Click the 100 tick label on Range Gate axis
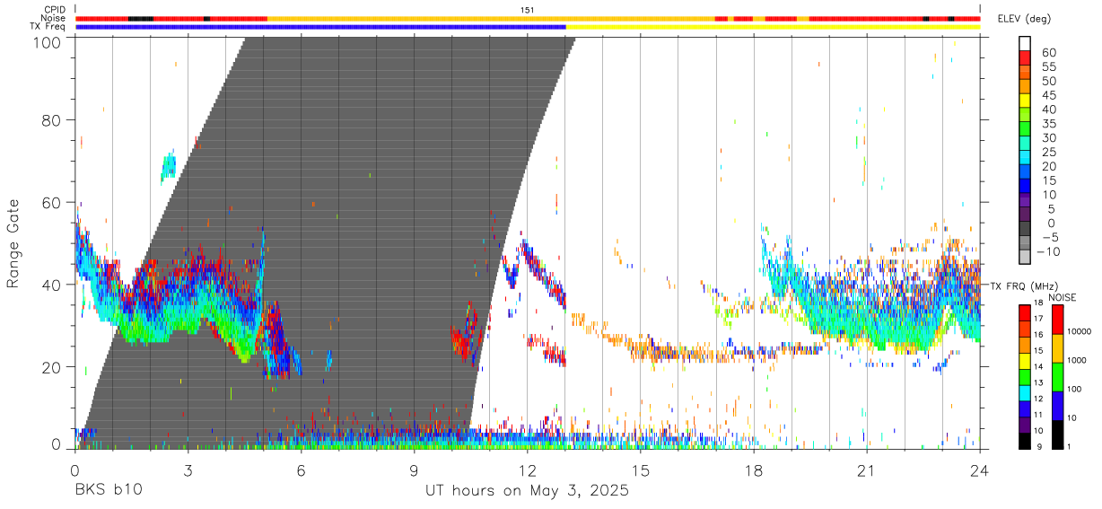Screen dimensions: 1102x509 point(48,42)
